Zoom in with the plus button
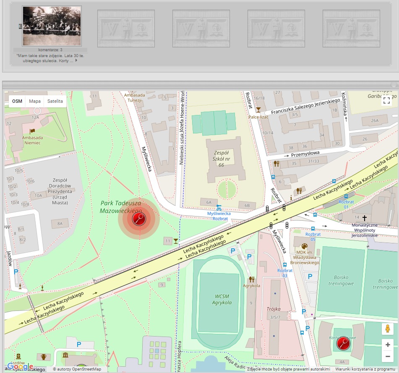Image resolution: width=399 pixels, height=373 pixels. tap(388, 344)
